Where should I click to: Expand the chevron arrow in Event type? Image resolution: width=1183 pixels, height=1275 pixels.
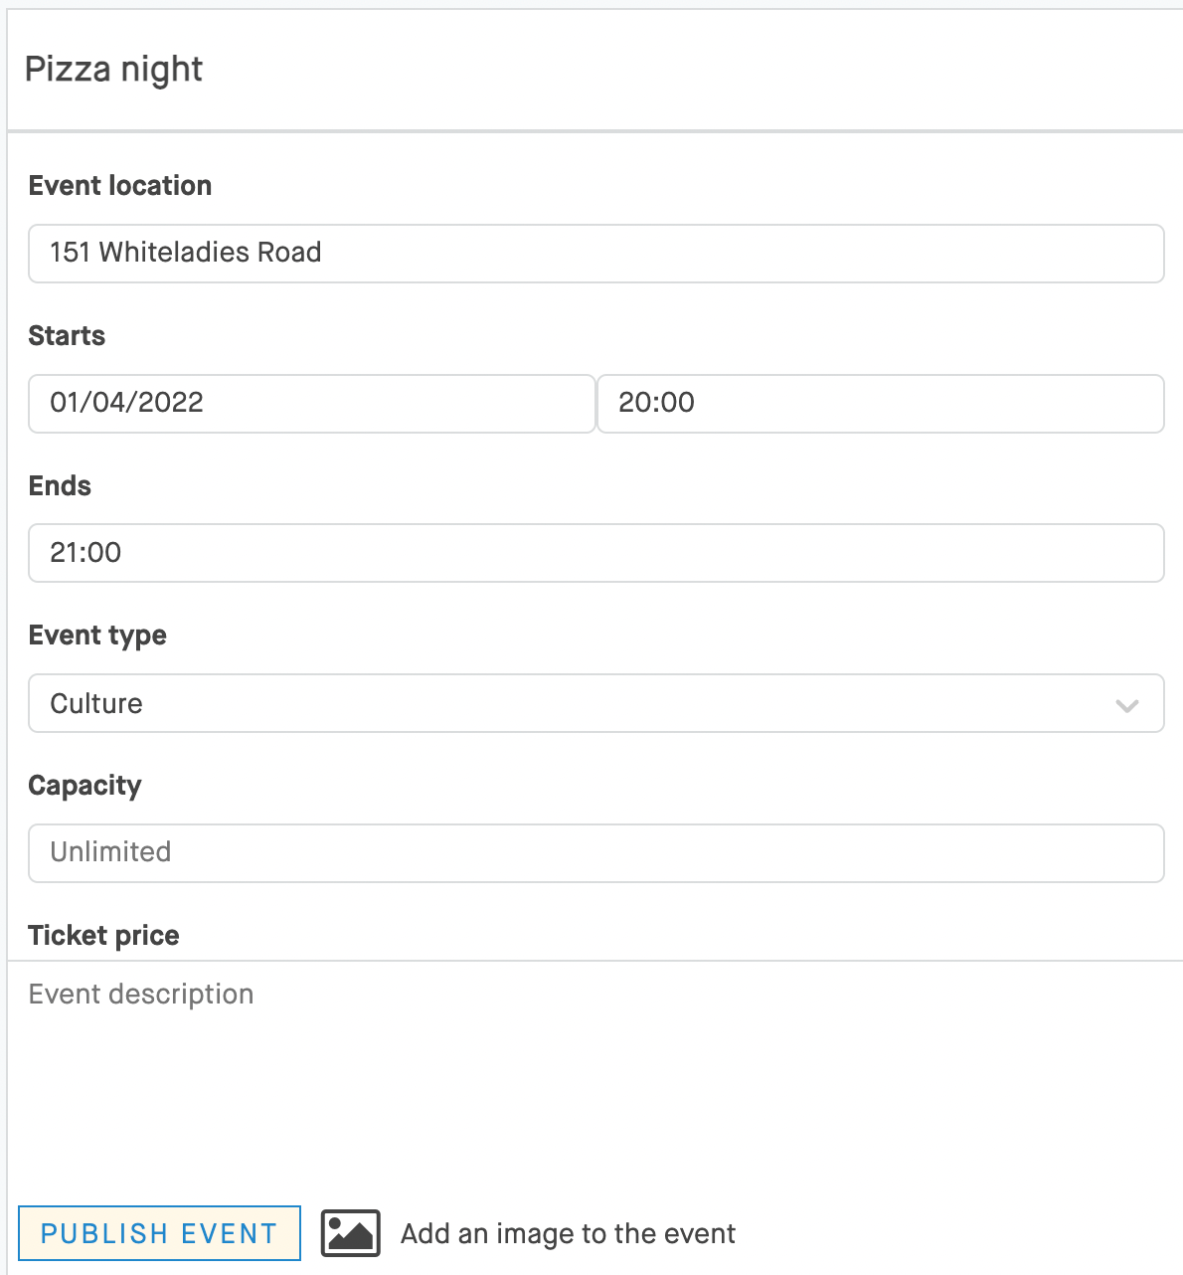coord(1126,705)
